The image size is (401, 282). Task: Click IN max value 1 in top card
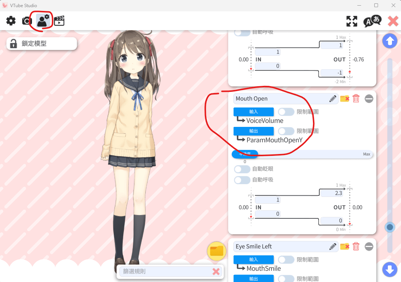tap(267, 52)
